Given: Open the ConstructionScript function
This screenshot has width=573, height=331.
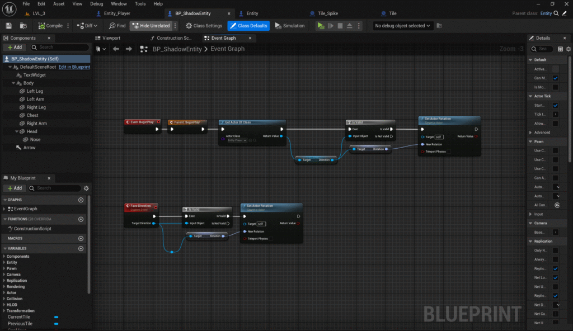Looking at the screenshot, I should pyautogui.click(x=32, y=229).
